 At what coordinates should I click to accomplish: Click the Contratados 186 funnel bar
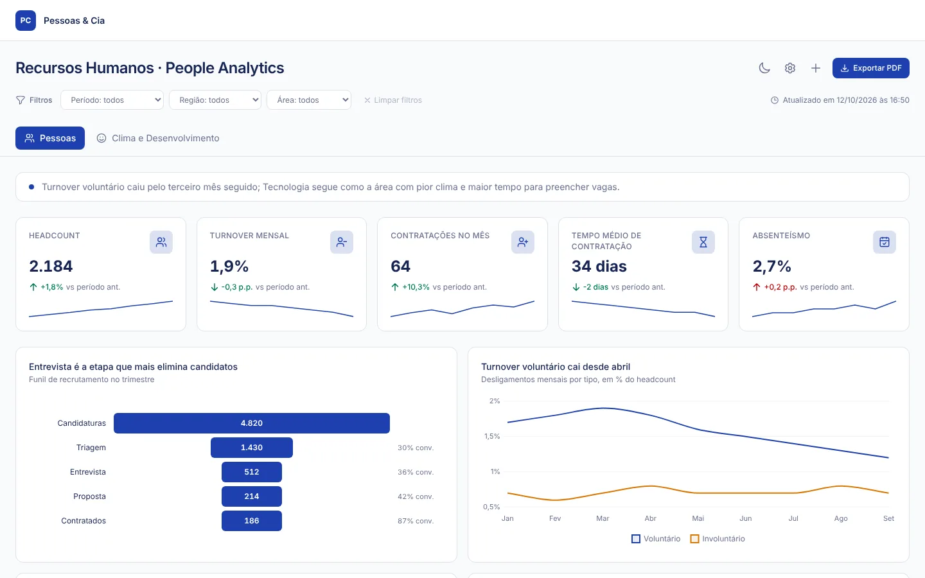point(252,521)
